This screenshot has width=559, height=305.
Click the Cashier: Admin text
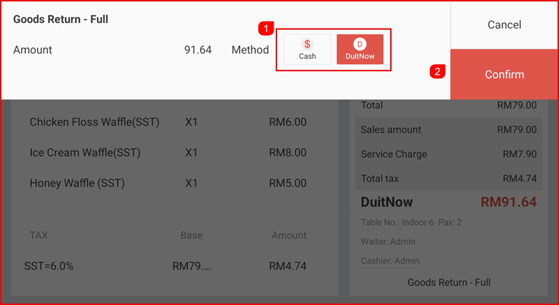click(390, 260)
